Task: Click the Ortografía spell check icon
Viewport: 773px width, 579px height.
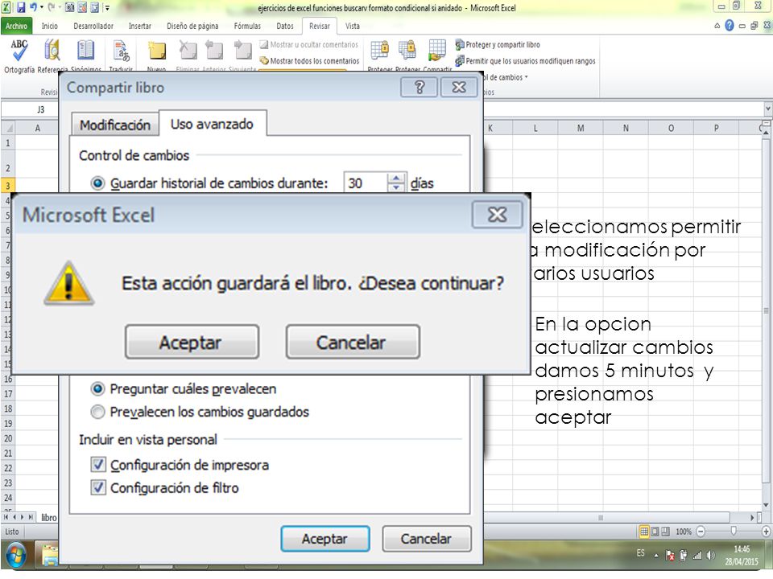Action: tap(19, 50)
